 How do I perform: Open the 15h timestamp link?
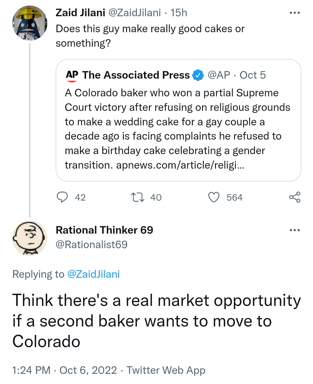[x=179, y=13]
